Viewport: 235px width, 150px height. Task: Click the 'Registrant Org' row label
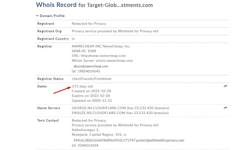[49, 31]
